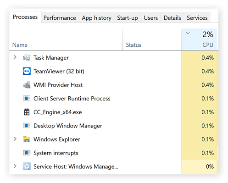The width and height of the screenshot is (228, 183).
Task: Go to the Details tab
Action: tap(172, 18)
